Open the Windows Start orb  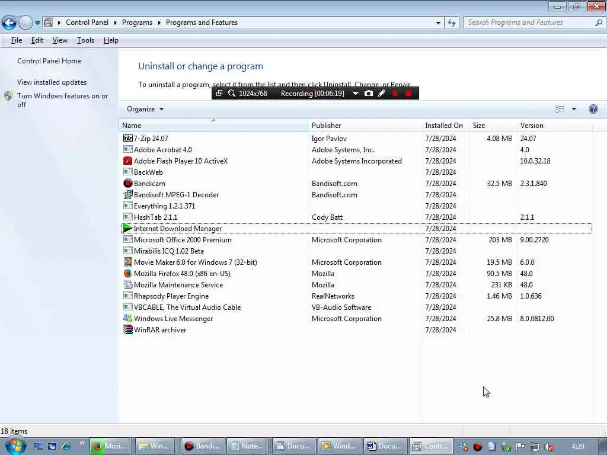click(x=16, y=446)
